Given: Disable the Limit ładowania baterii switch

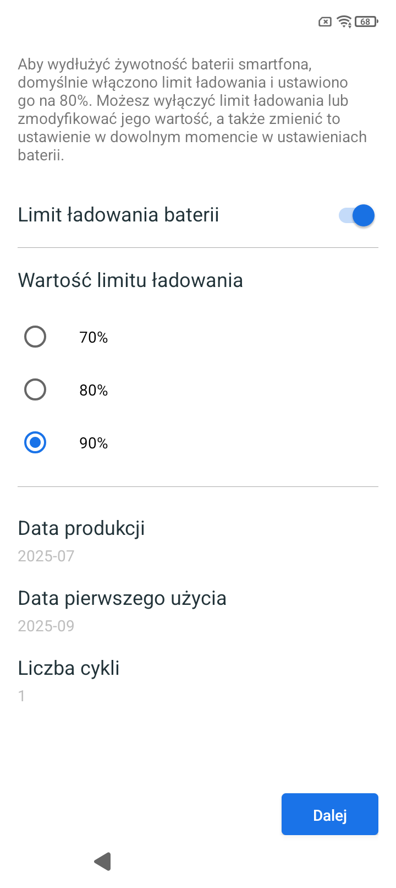Looking at the screenshot, I should (357, 215).
